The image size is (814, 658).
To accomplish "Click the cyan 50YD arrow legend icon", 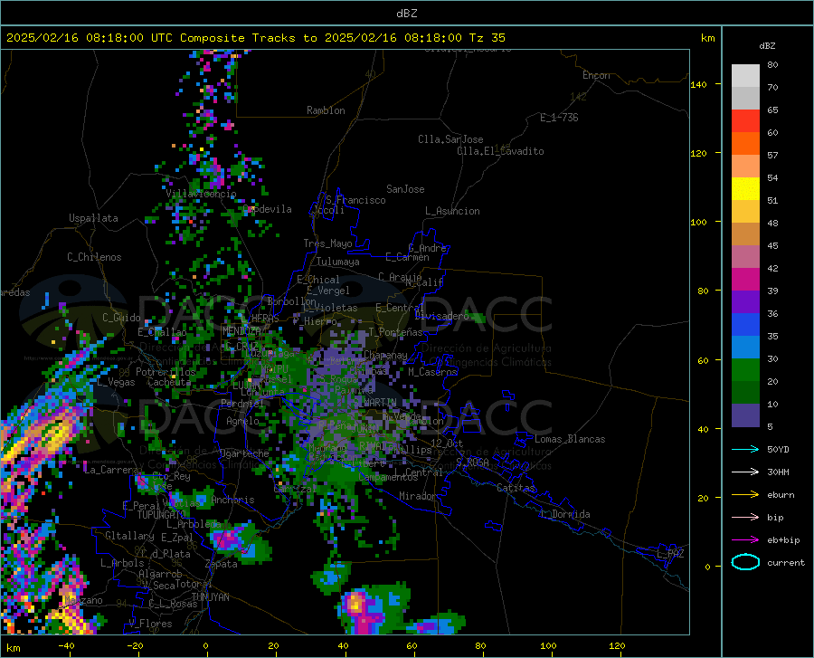I will [x=745, y=449].
